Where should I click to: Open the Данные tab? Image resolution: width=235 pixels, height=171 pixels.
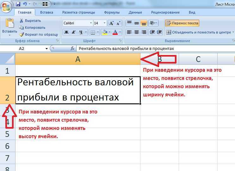tap(135, 12)
